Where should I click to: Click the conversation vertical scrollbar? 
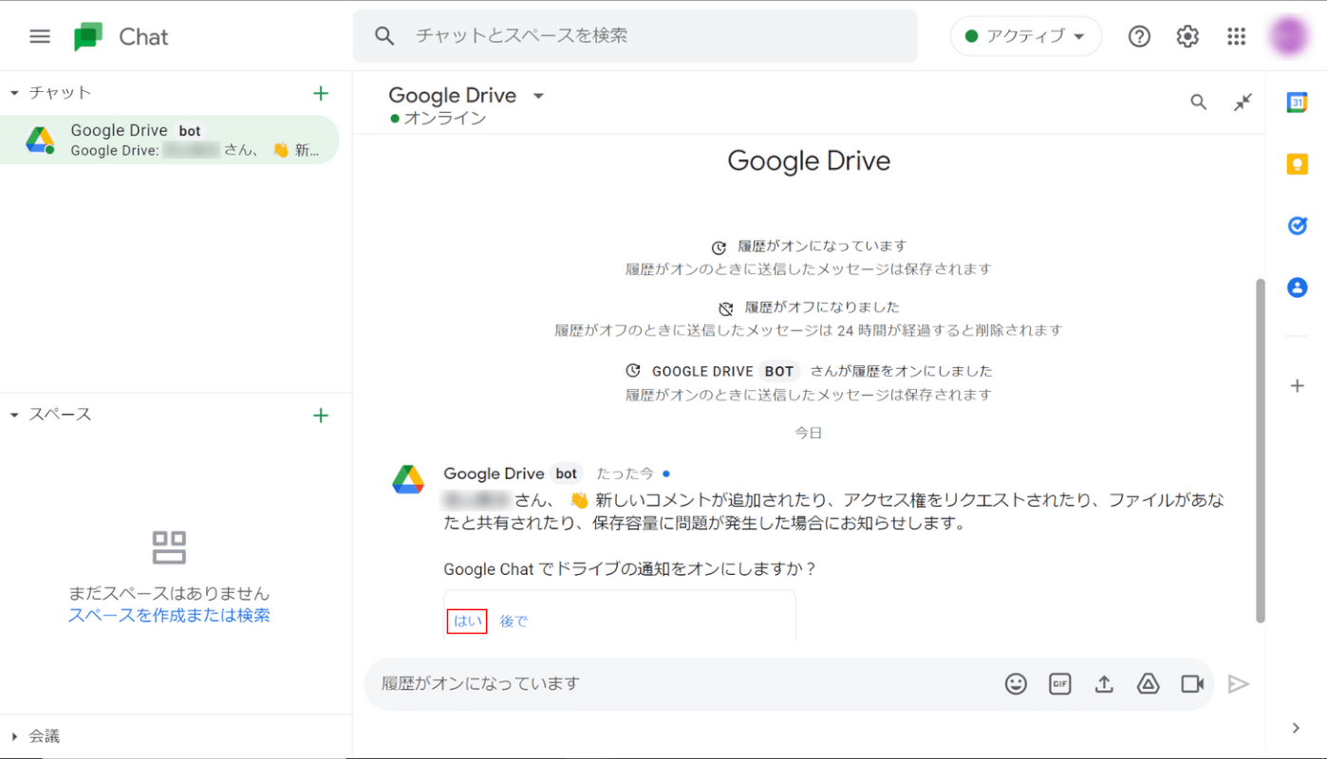pyautogui.click(x=1261, y=451)
